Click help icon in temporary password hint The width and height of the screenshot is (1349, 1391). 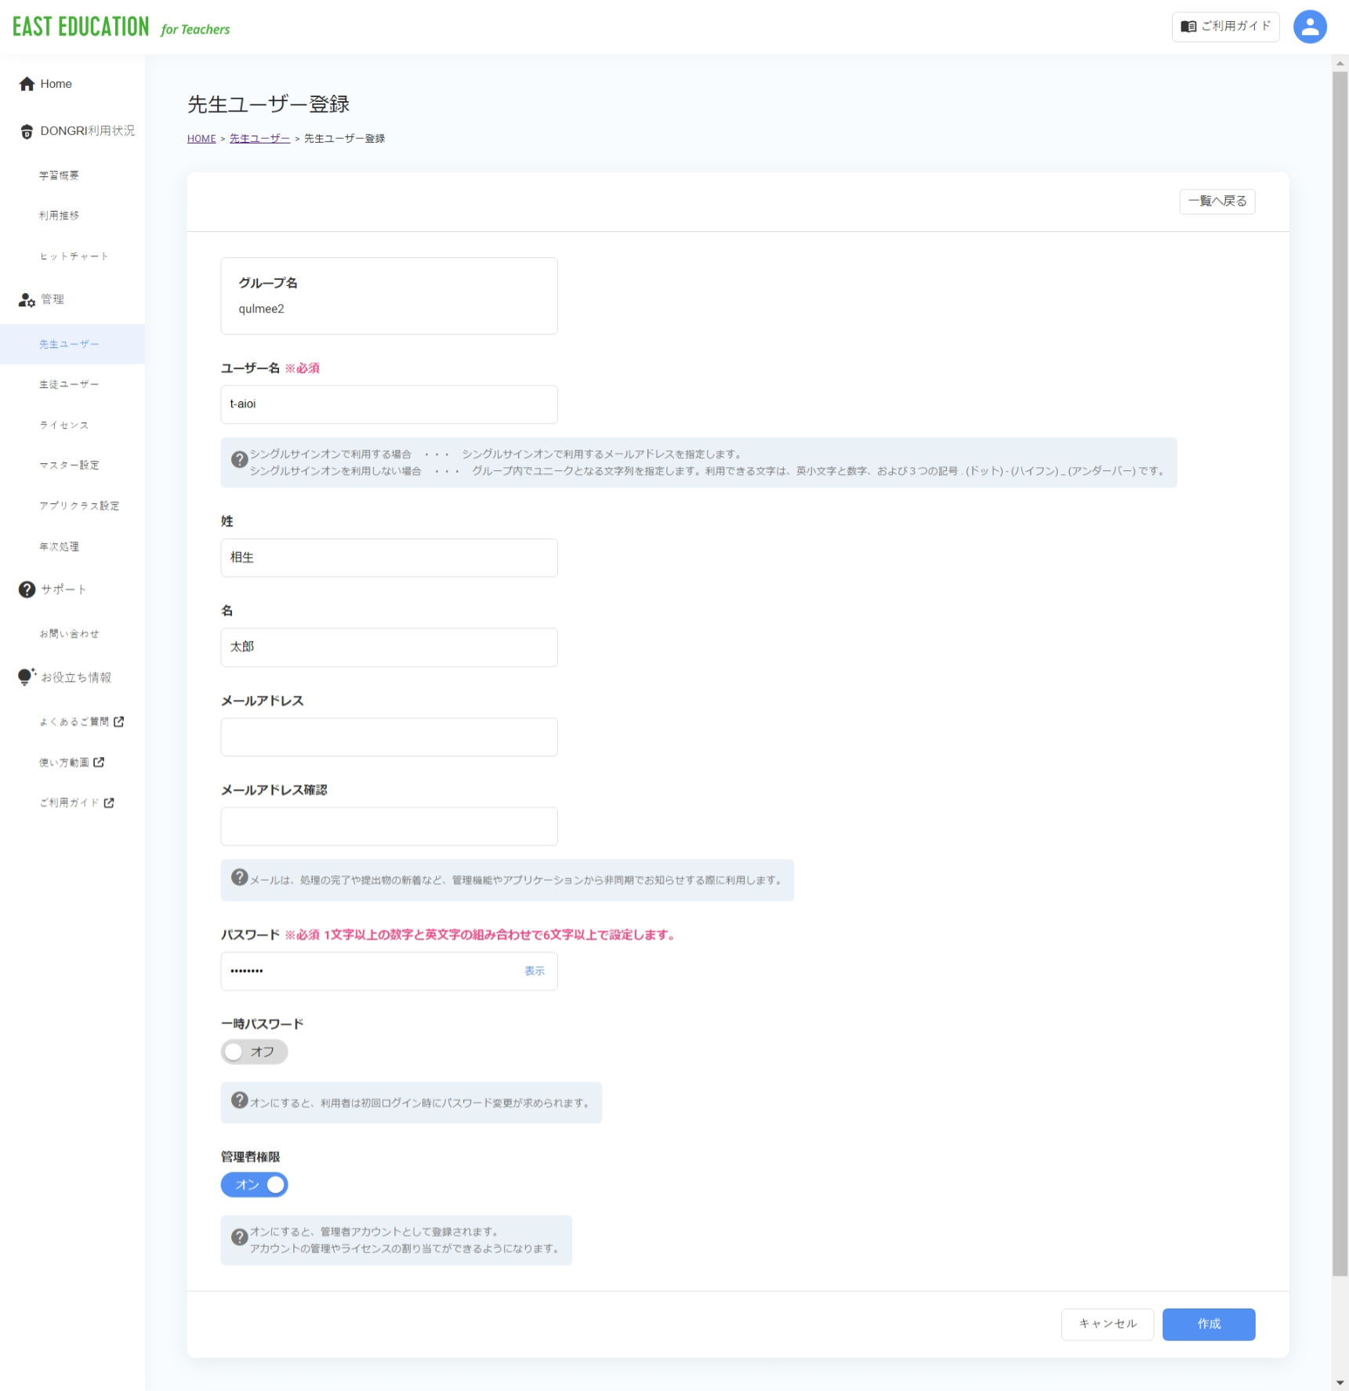click(240, 1099)
